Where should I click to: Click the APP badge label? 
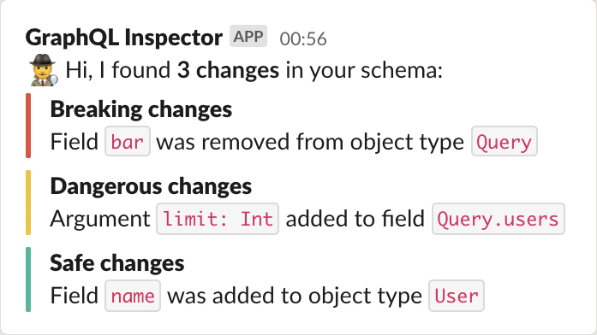[248, 37]
